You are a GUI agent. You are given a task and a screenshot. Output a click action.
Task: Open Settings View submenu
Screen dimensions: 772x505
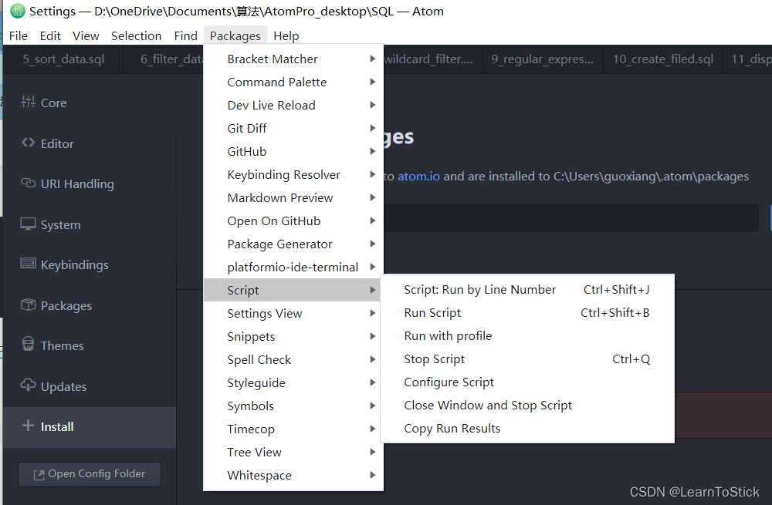pyautogui.click(x=293, y=313)
